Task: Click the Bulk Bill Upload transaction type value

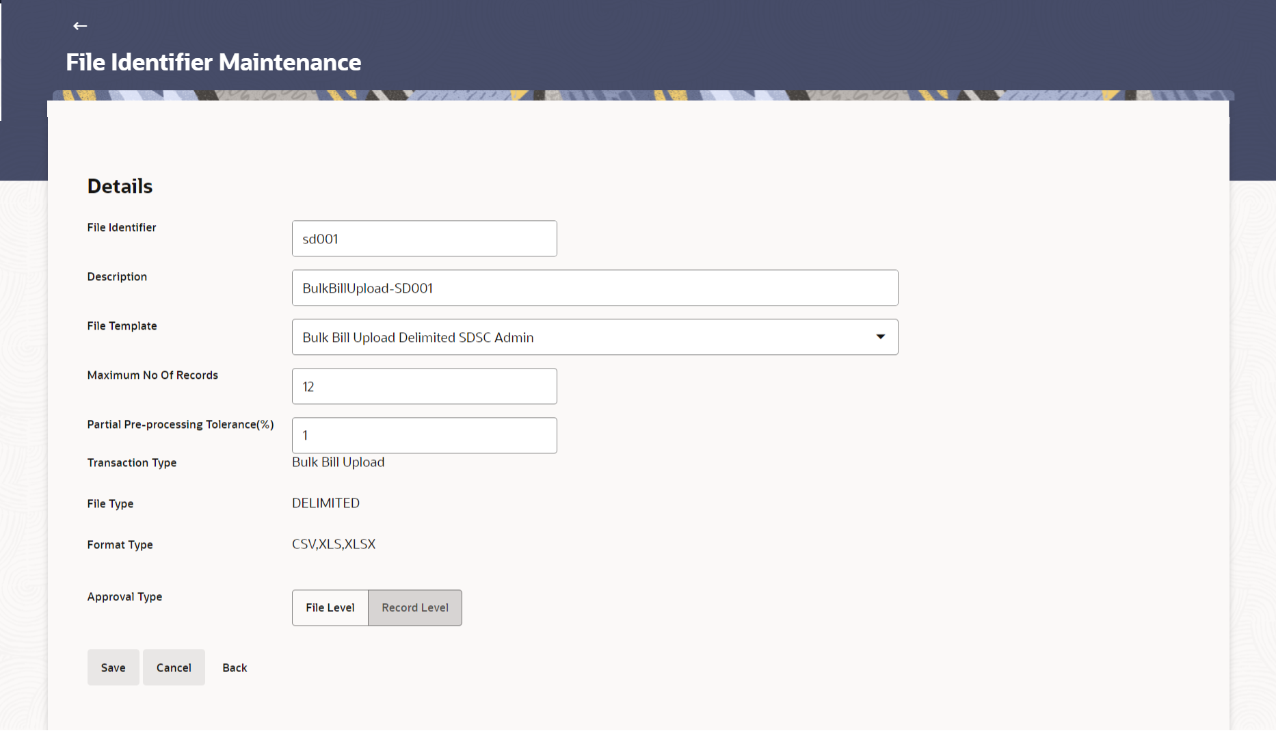Action: click(338, 462)
